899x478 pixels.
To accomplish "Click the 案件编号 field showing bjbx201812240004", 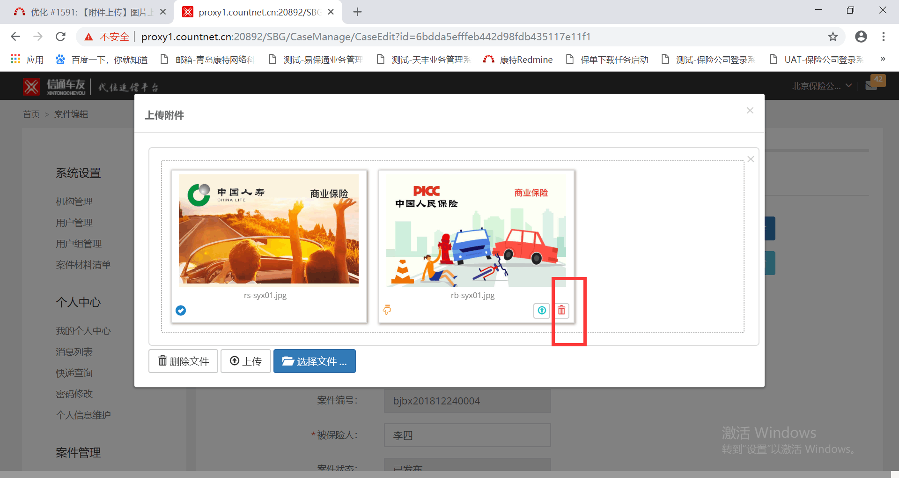I will pos(467,401).
